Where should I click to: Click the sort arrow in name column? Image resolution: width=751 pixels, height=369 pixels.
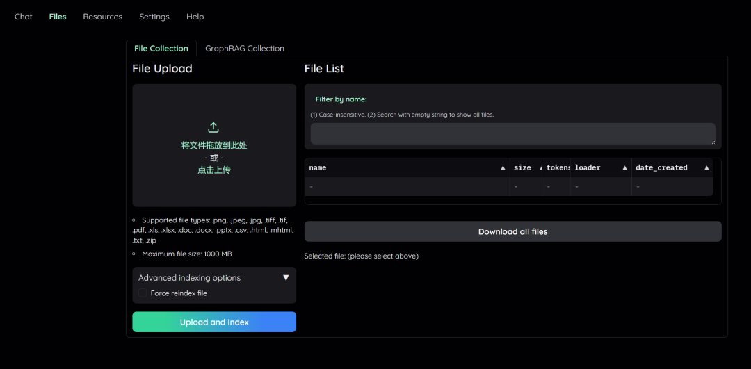(x=503, y=168)
